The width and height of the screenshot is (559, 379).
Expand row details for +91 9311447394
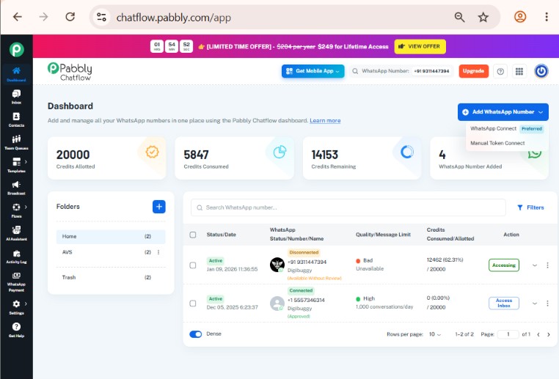(535, 265)
